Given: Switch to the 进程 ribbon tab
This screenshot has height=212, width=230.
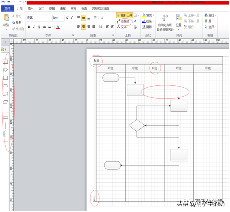Looking at the screenshot, I should pos(63,8).
